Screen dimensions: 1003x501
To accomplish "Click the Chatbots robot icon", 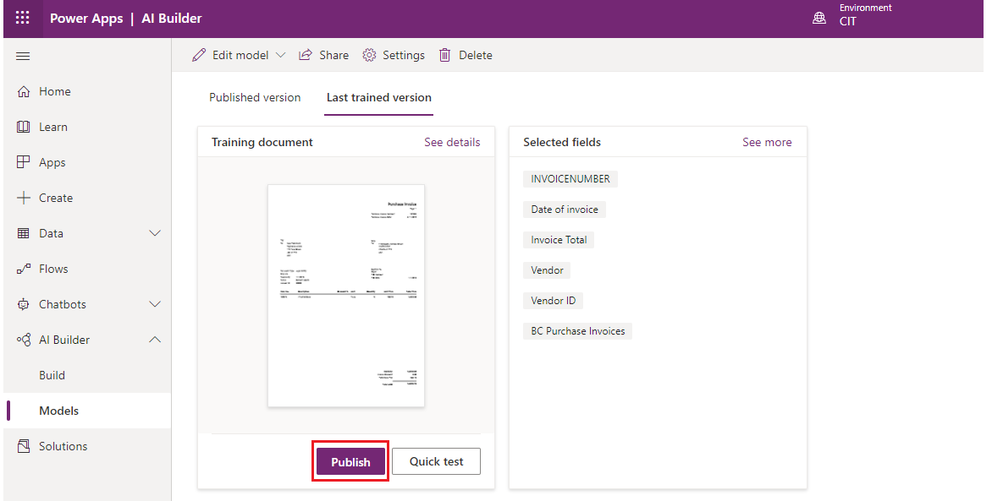I will click(24, 304).
